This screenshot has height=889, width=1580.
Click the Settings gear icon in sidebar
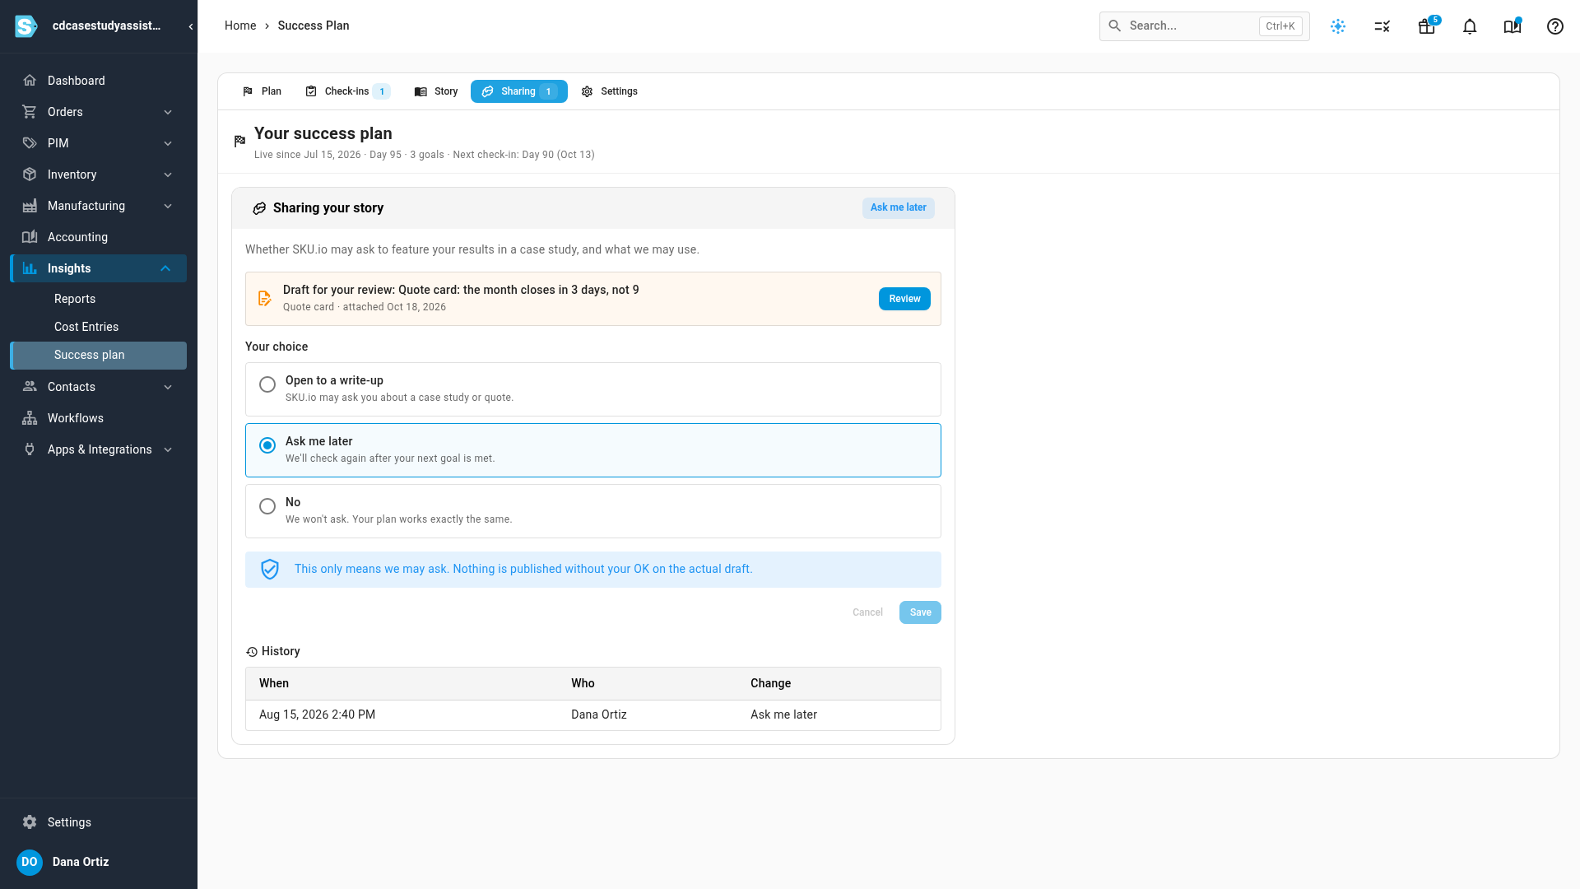pyautogui.click(x=30, y=822)
